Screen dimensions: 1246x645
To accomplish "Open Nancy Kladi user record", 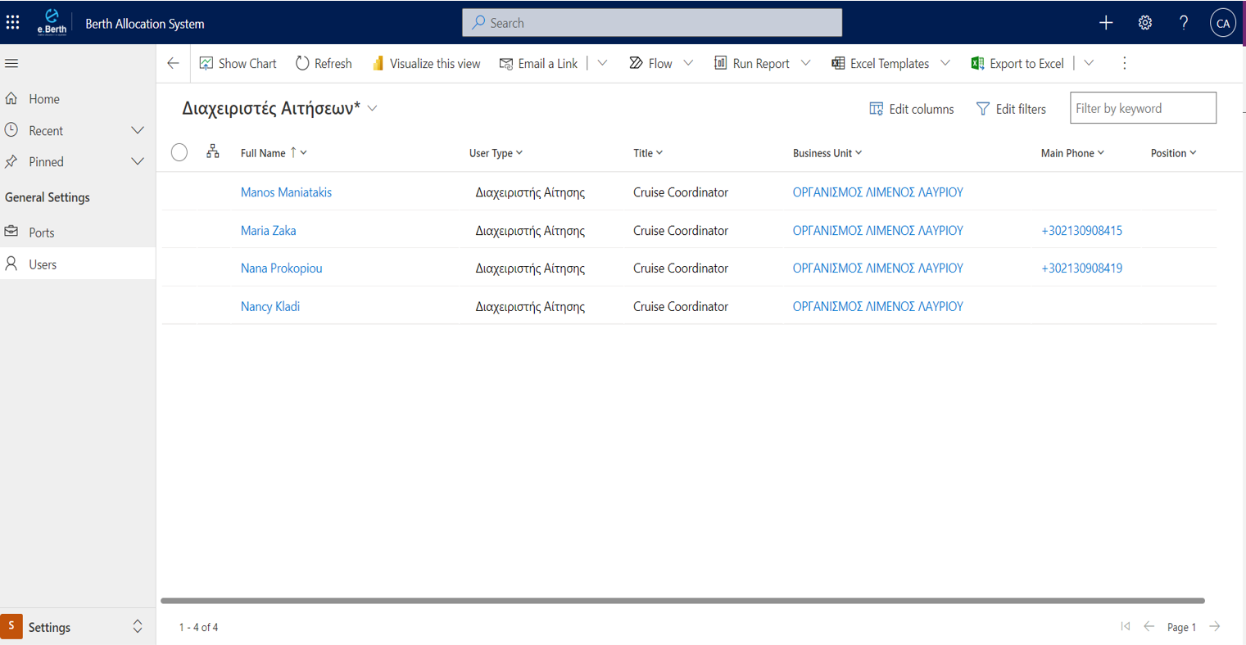I will pyautogui.click(x=270, y=307).
